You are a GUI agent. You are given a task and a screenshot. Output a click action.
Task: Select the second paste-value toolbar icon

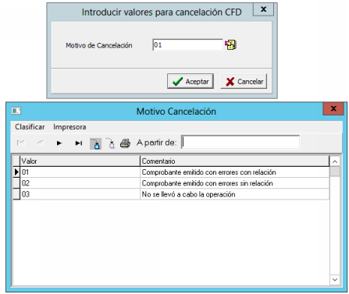click(x=111, y=143)
